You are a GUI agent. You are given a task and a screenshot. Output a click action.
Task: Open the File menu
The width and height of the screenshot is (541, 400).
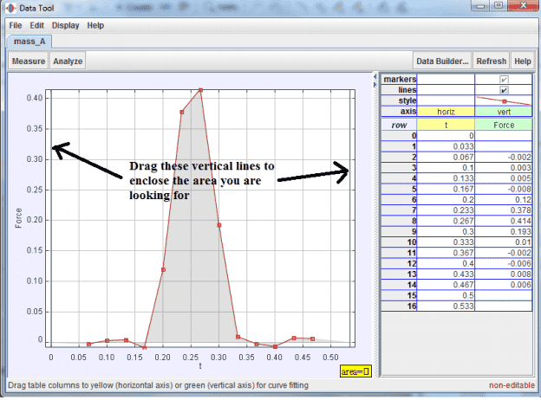(16, 26)
